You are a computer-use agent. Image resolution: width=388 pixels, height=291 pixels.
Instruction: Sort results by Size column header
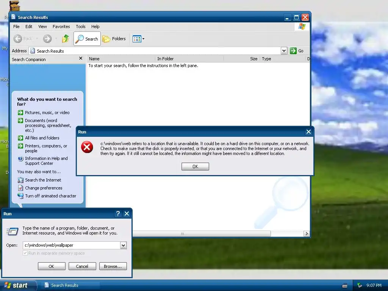coord(241,59)
